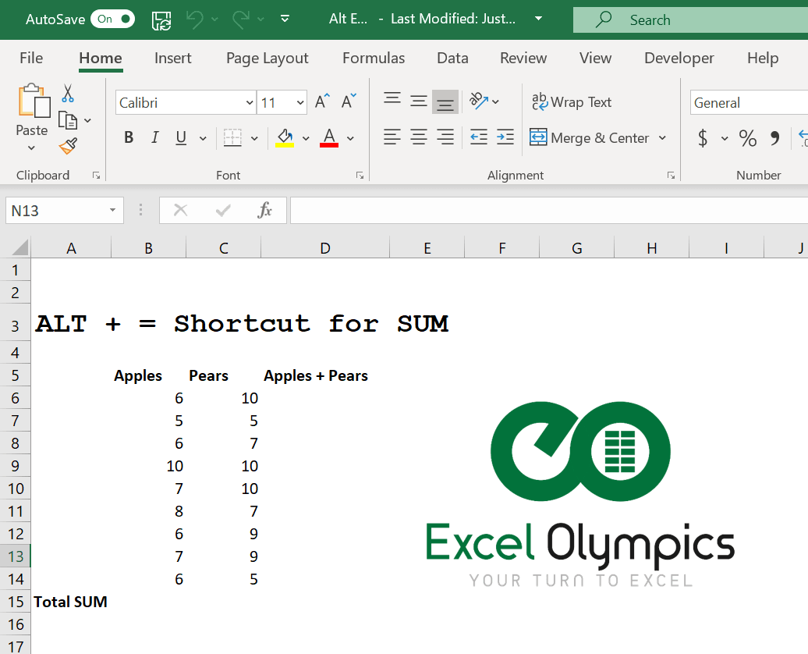Open Customize Quick Access Toolbar dropdown

tap(285, 19)
